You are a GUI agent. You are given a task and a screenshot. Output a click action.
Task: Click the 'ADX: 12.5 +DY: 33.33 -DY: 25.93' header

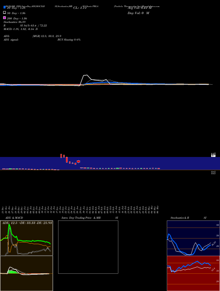(x=27, y=223)
